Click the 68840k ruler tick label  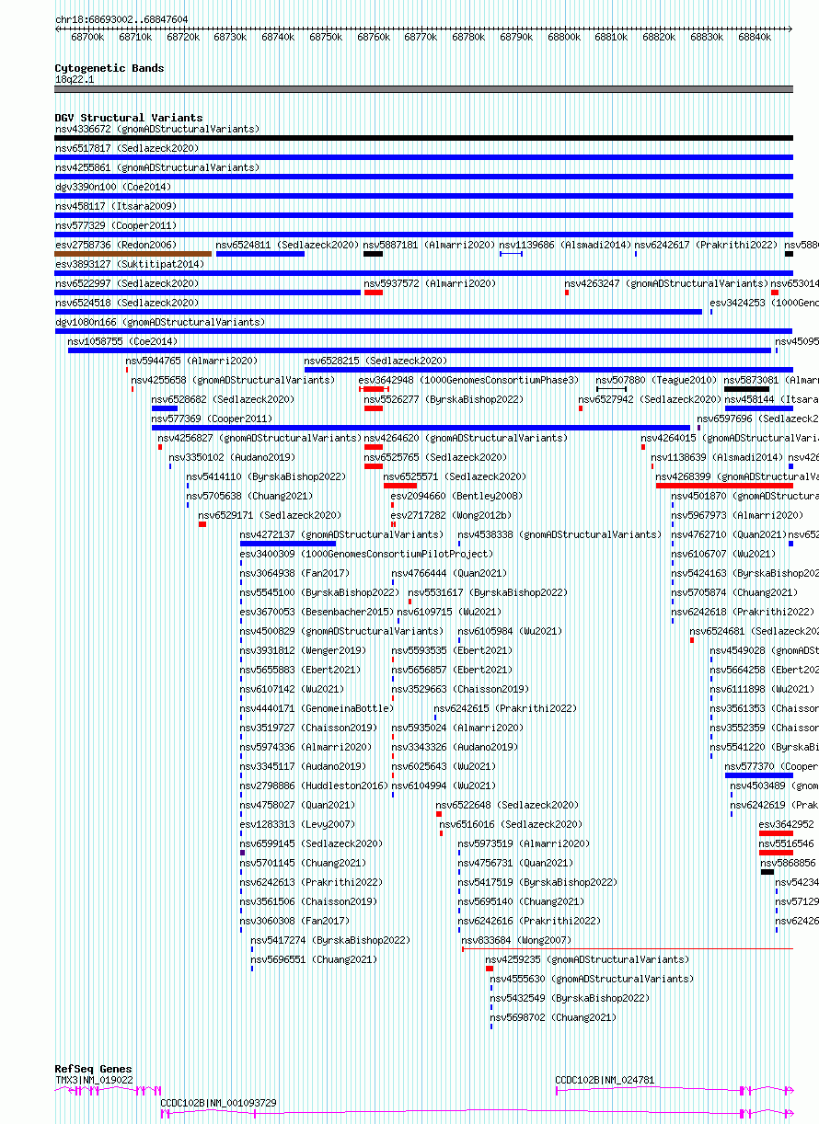(755, 38)
